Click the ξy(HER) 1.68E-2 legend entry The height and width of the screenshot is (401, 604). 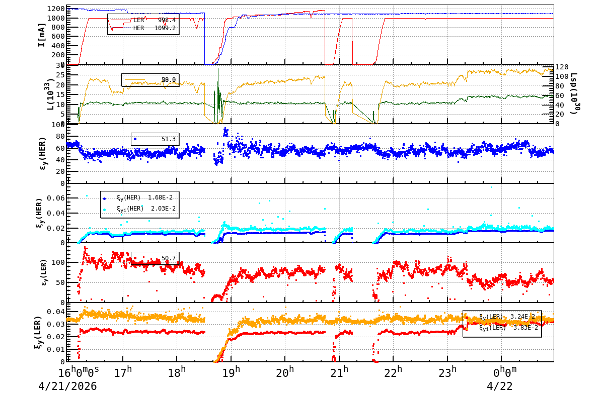click(139, 198)
